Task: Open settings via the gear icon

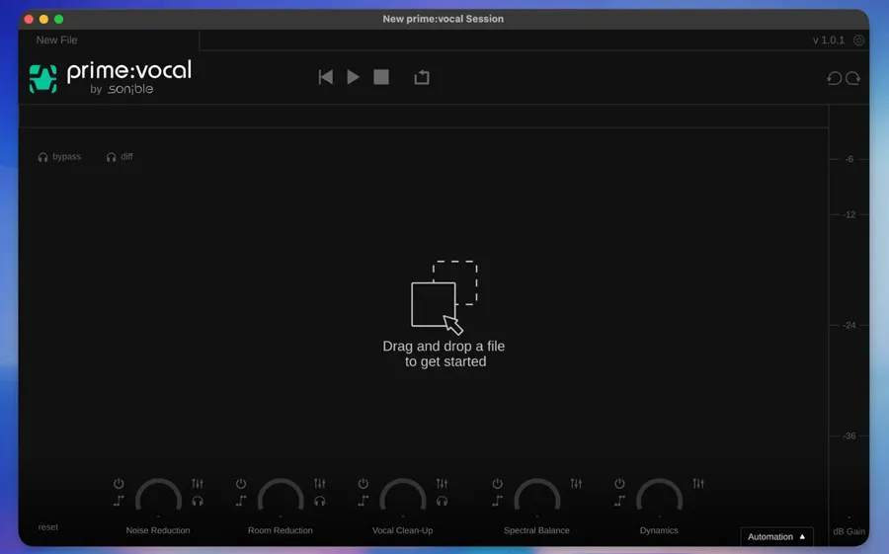Action: click(x=858, y=40)
